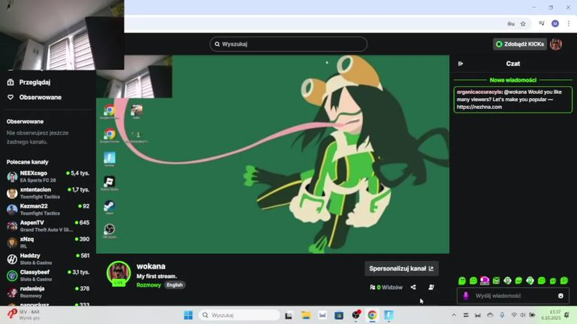The width and height of the screenshot is (577, 324).
Task: Open recommended channel Haddzy
Action: 48,259
